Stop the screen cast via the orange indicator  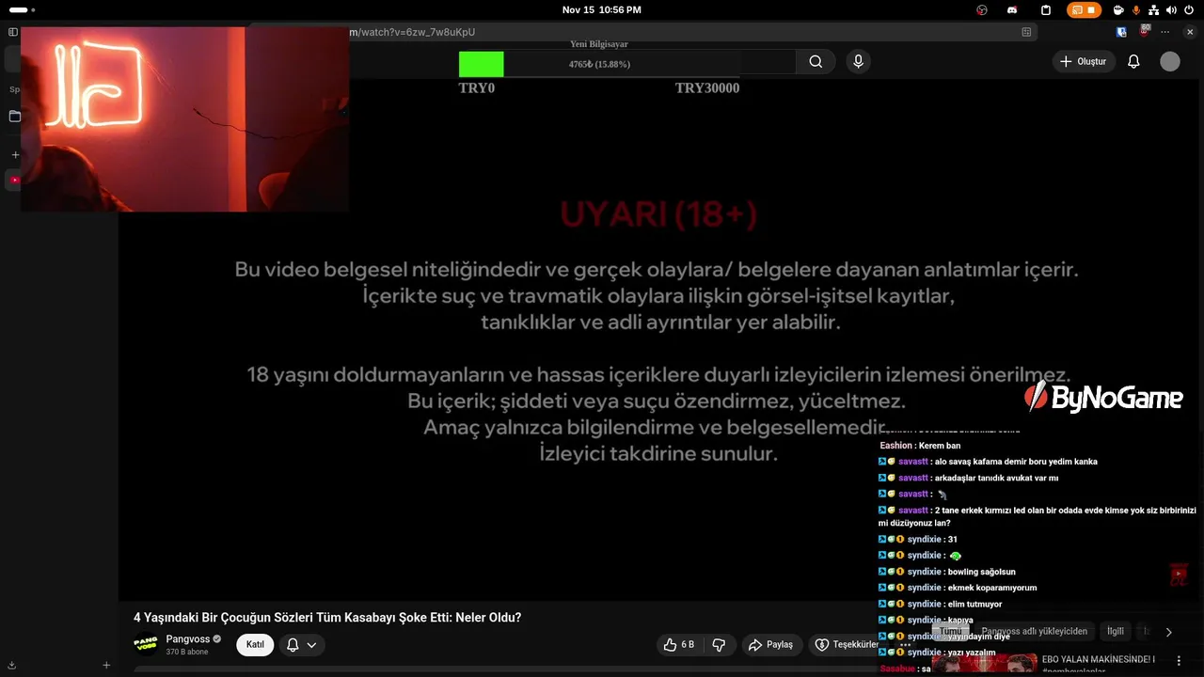pyautogui.click(x=1084, y=10)
